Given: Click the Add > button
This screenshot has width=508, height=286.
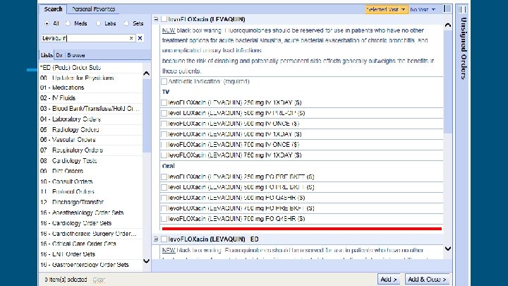Looking at the screenshot, I should [389, 279].
